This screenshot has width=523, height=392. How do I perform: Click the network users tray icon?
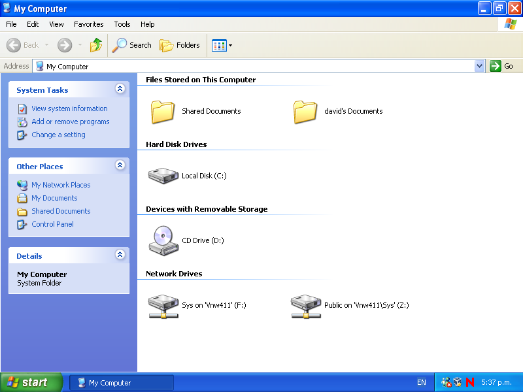coord(447,382)
